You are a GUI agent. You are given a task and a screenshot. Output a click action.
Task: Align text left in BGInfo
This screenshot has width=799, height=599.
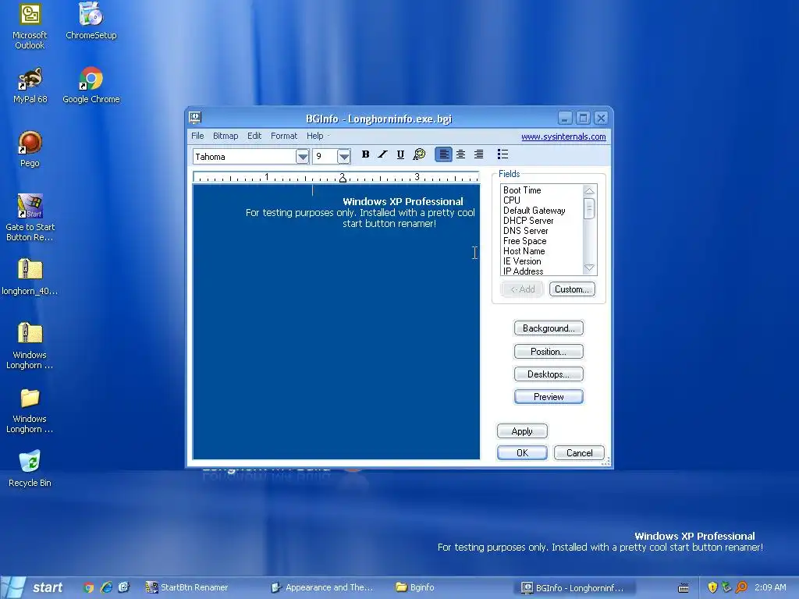[x=444, y=154]
